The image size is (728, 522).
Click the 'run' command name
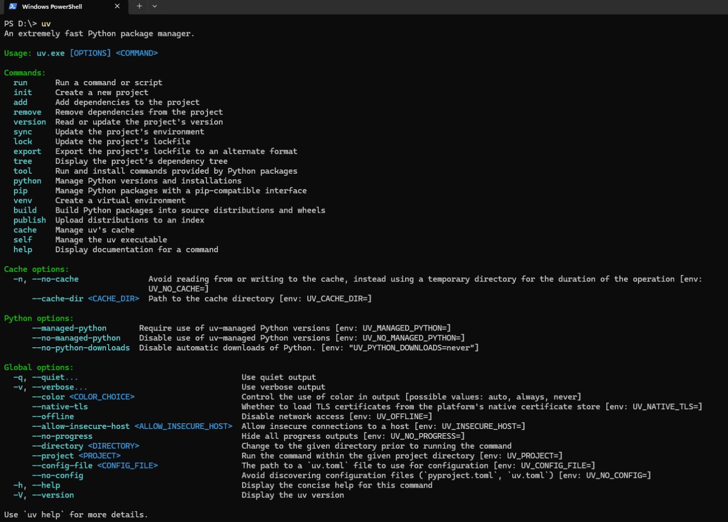click(20, 83)
